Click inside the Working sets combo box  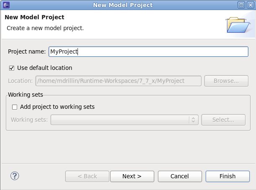[124, 120]
